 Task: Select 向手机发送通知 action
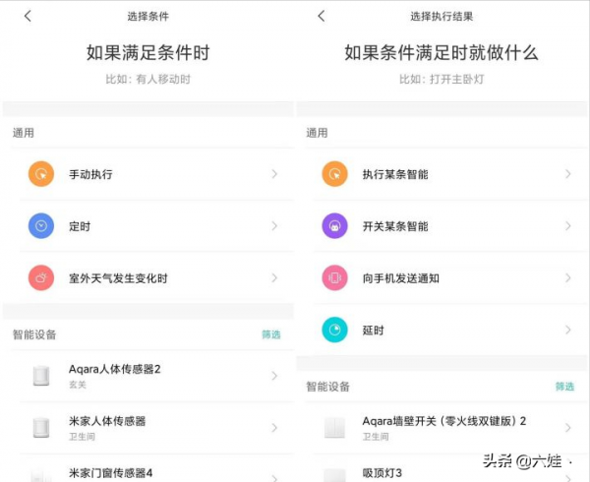click(450, 277)
